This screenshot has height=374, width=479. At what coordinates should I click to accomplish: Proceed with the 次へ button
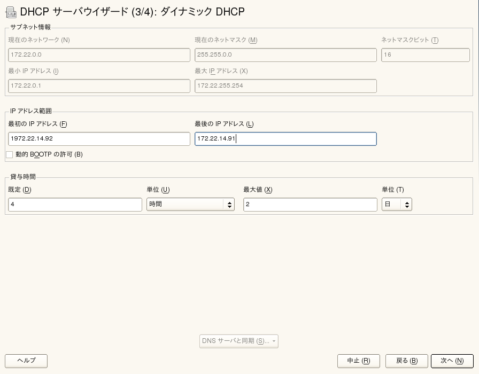pyautogui.click(x=452, y=361)
